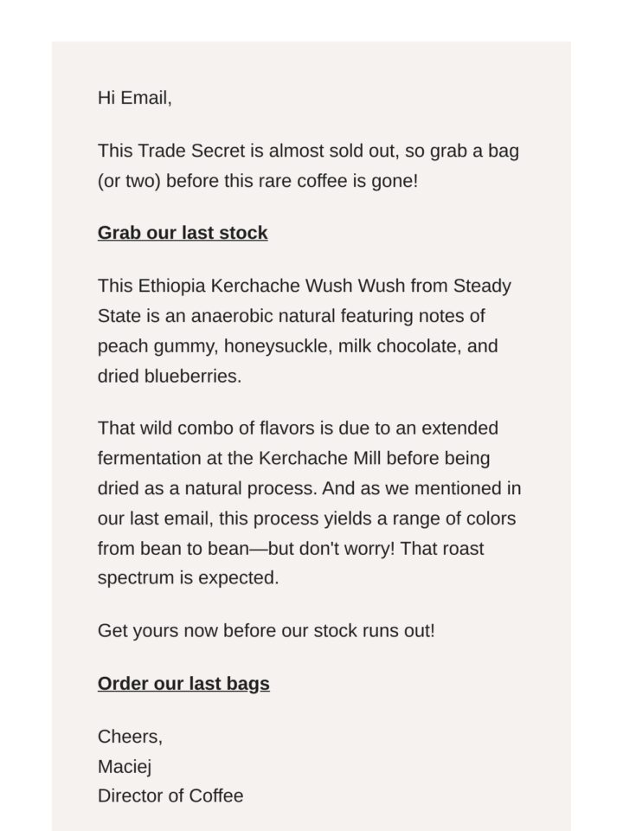Click the text 'spectrum is expected.'
Screen dimensions: 623x831
[x=188, y=577]
